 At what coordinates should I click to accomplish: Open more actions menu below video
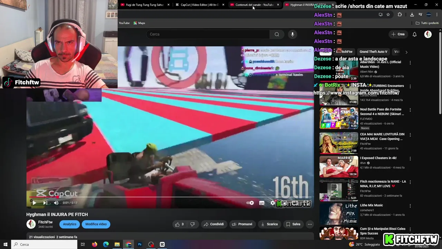tap(310, 224)
